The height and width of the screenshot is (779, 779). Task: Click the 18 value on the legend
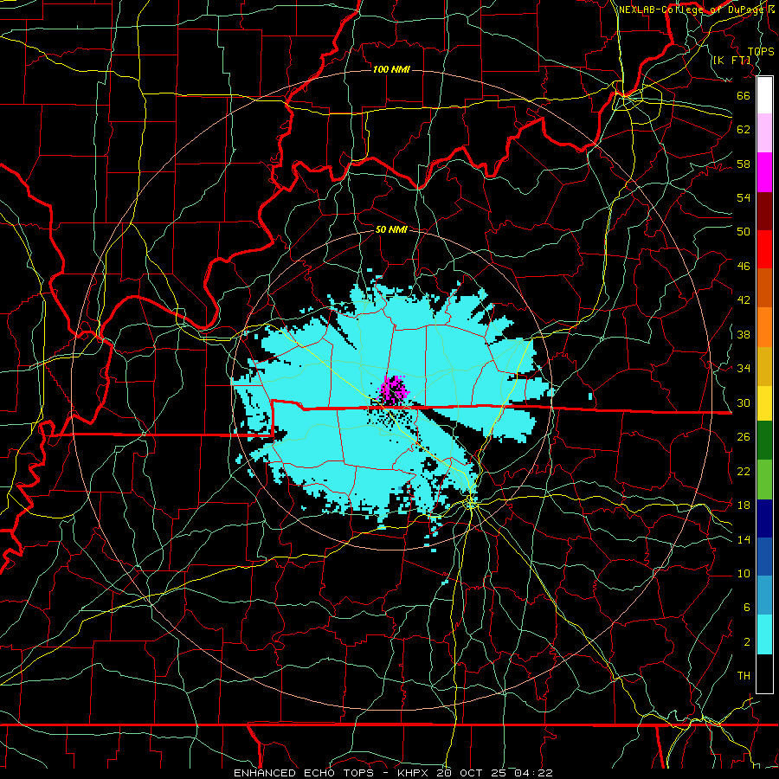click(744, 505)
